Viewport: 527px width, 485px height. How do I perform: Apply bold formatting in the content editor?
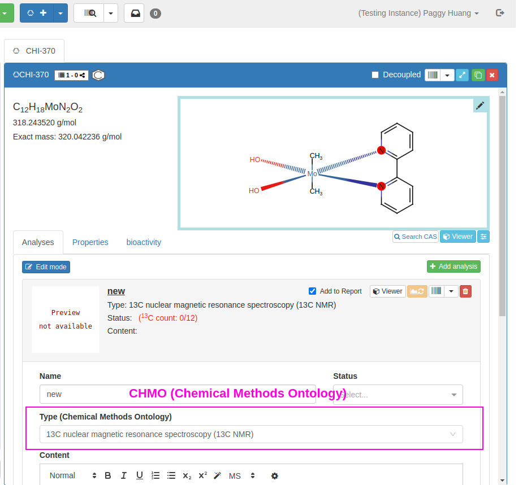pyautogui.click(x=108, y=475)
